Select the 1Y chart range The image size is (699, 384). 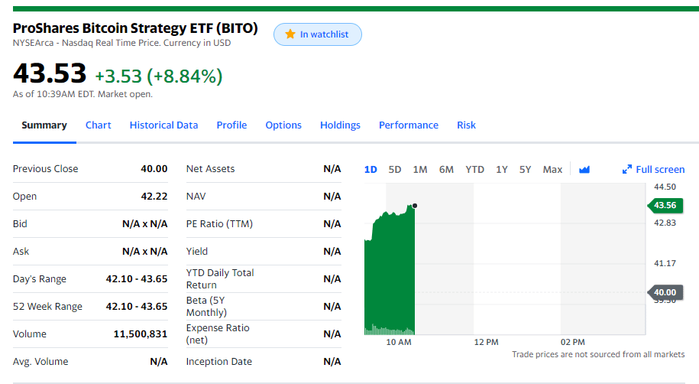[501, 170]
